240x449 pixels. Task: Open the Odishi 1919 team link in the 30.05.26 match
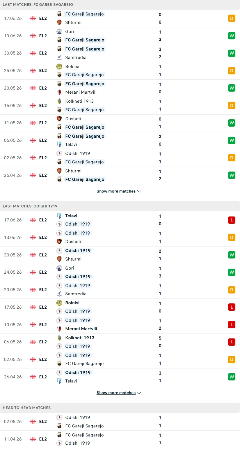[x=78, y=251]
